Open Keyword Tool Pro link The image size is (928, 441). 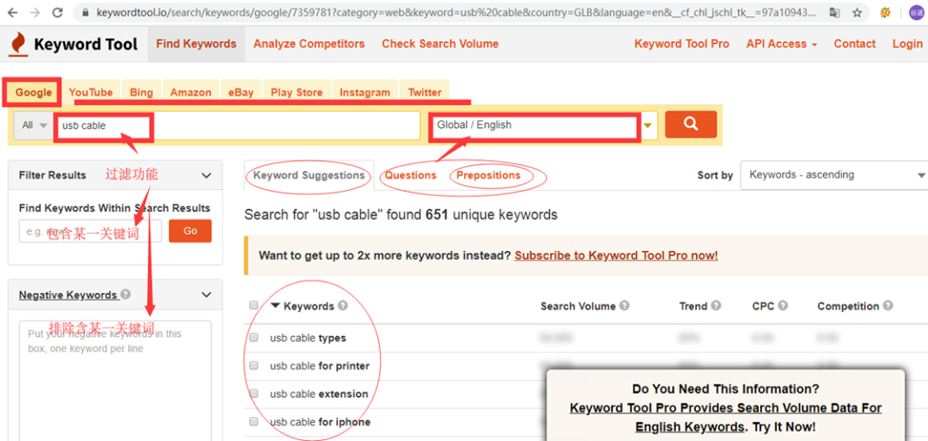(x=681, y=44)
